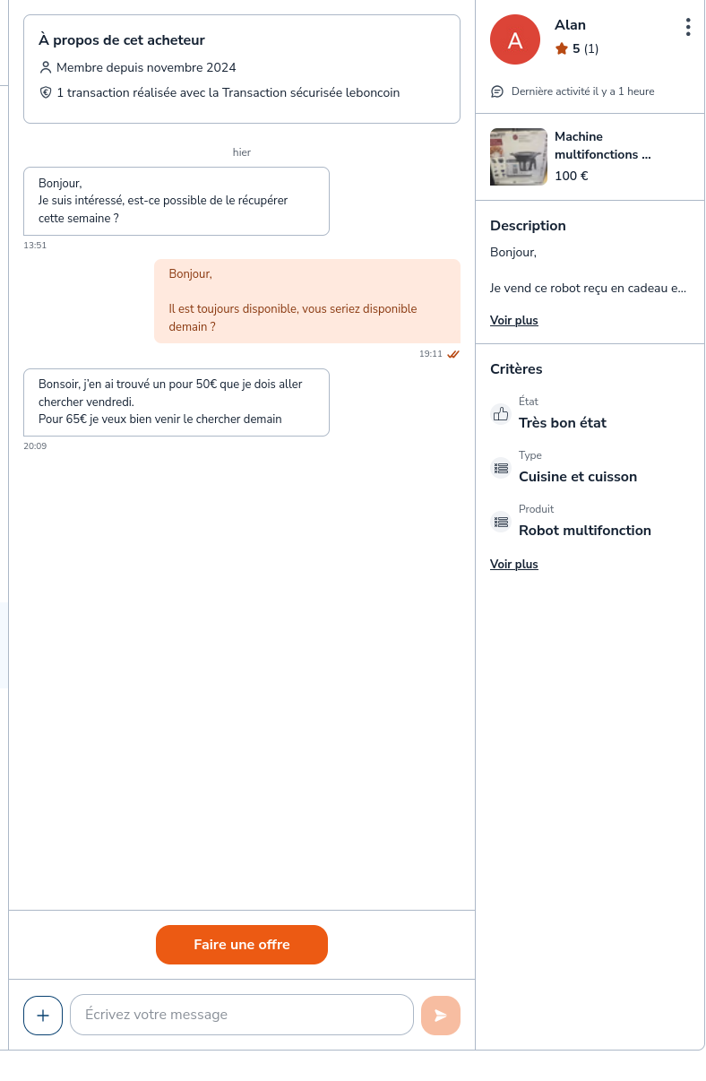
Task: Click the buyer's 65€ offer message
Action: tap(176, 402)
